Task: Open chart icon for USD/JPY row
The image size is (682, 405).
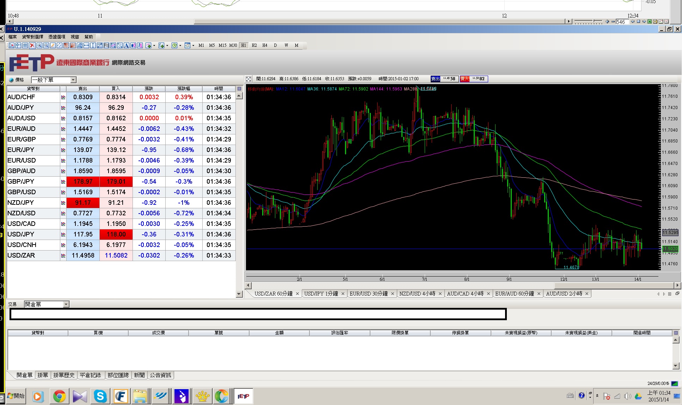Action: (x=63, y=234)
